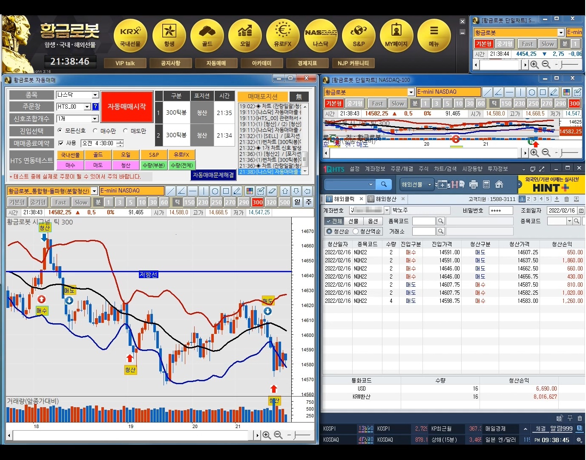Open the KRX 국내선물 round icon

tap(130, 35)
